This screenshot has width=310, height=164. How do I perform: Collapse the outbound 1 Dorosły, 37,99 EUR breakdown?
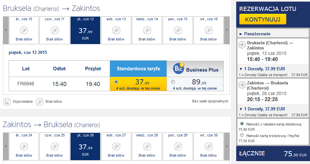262,69
